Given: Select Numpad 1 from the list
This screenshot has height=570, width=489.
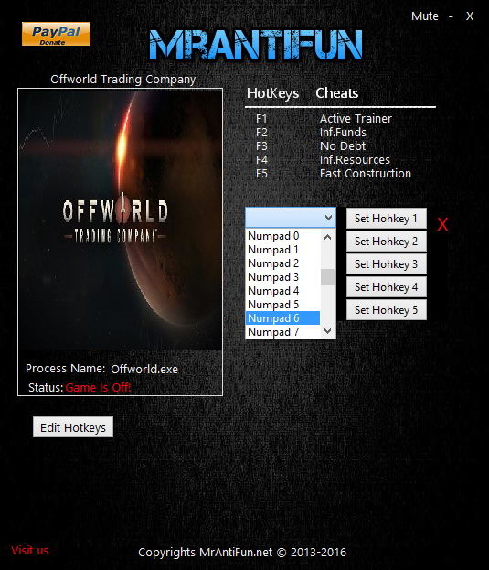Looking at the screenshot, I should pos(282,250).
